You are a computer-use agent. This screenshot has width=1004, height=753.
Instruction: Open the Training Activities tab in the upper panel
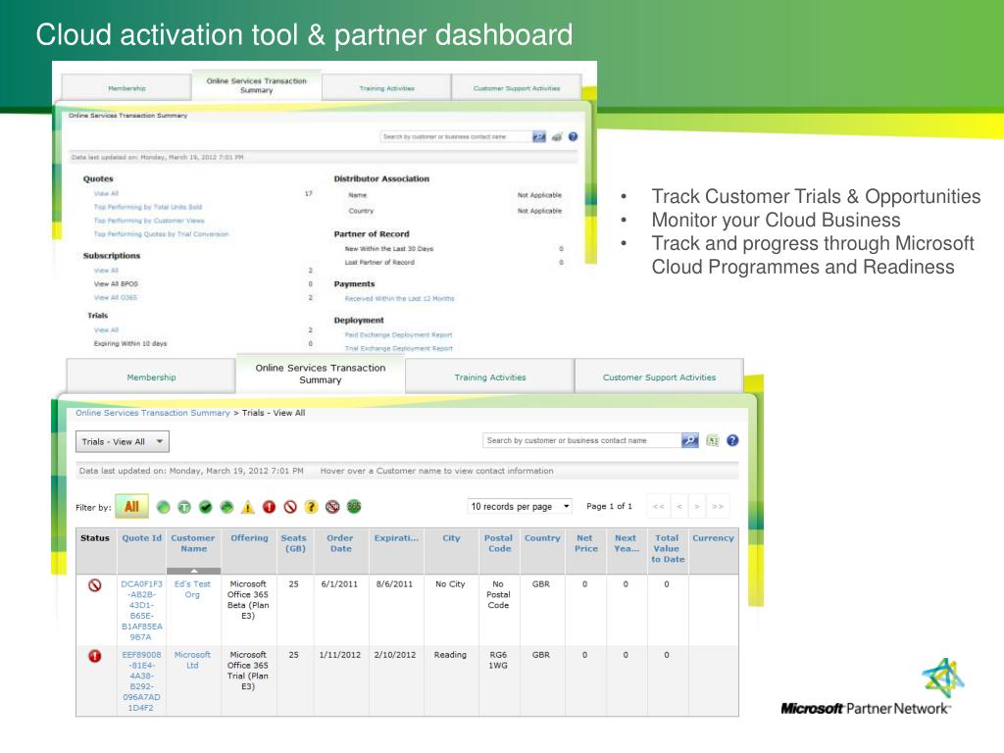point(386,88)
